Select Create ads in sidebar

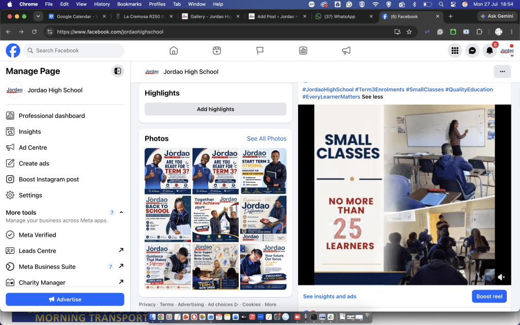click(x=64, y=164)
